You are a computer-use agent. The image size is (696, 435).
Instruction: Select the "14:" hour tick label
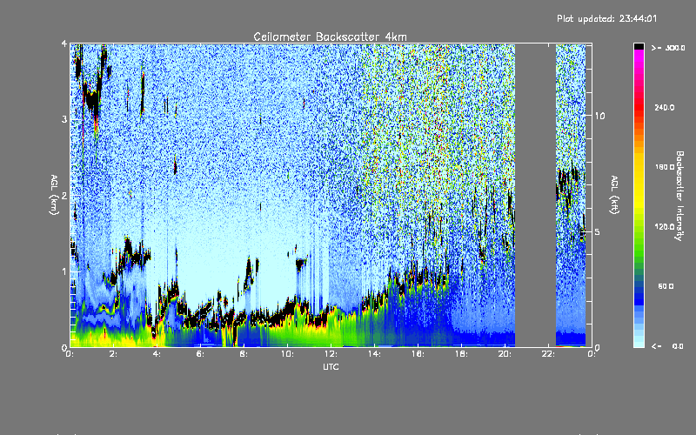(x=374, y=354)
